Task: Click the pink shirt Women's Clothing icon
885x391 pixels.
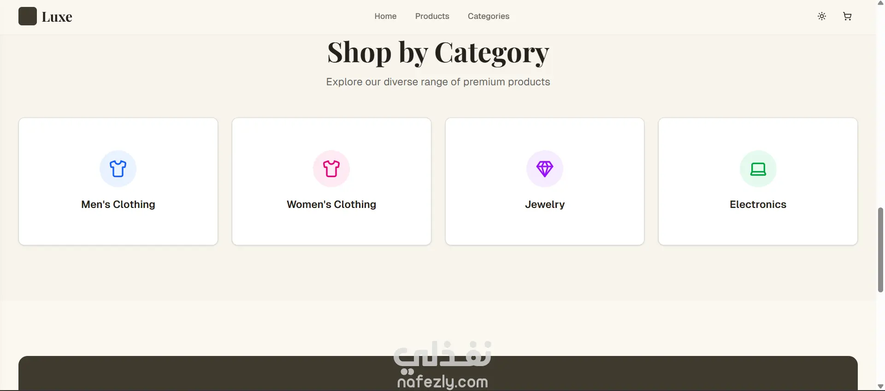Action: pyautogui.click(x=331, y=169)
